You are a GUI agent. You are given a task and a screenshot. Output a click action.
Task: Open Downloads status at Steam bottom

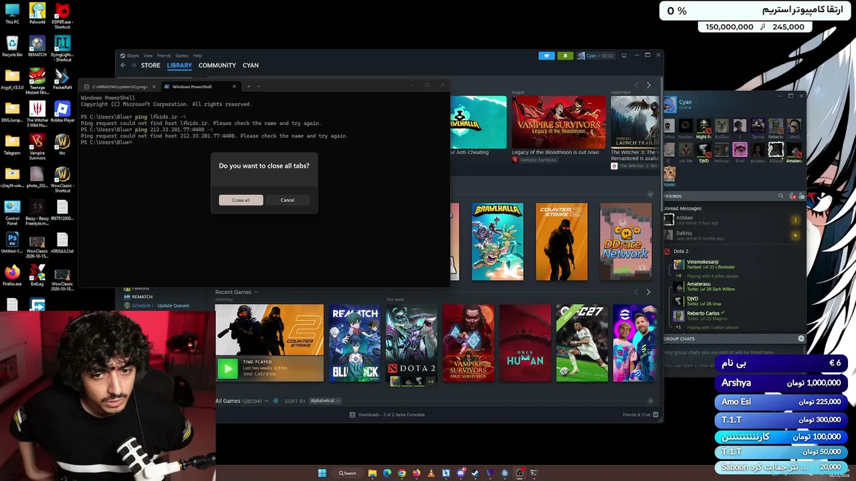coord(387,415)
